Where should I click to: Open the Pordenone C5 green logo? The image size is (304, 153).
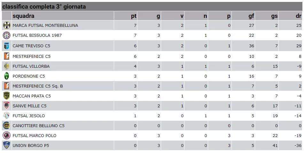click(x=7, y=76)
